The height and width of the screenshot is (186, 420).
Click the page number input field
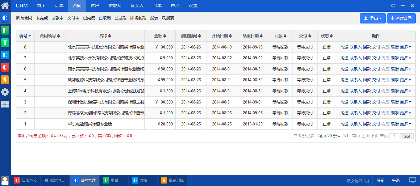[394, 136]
